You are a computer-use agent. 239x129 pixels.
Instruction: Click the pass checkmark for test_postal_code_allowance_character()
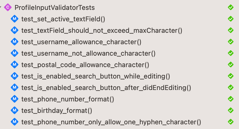tap(230, 64)
